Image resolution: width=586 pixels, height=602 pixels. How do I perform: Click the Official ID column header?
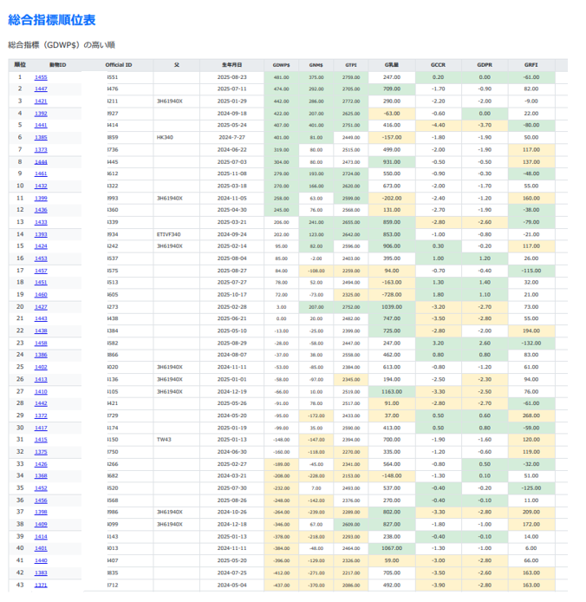click(x=119, y=65)
